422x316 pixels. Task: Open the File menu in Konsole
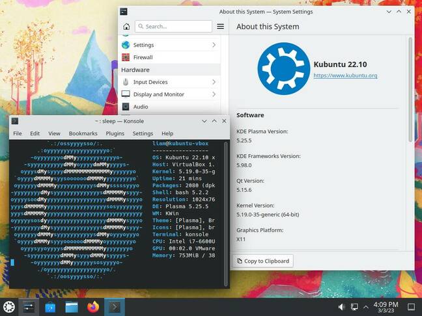click(x=18, y=133)
